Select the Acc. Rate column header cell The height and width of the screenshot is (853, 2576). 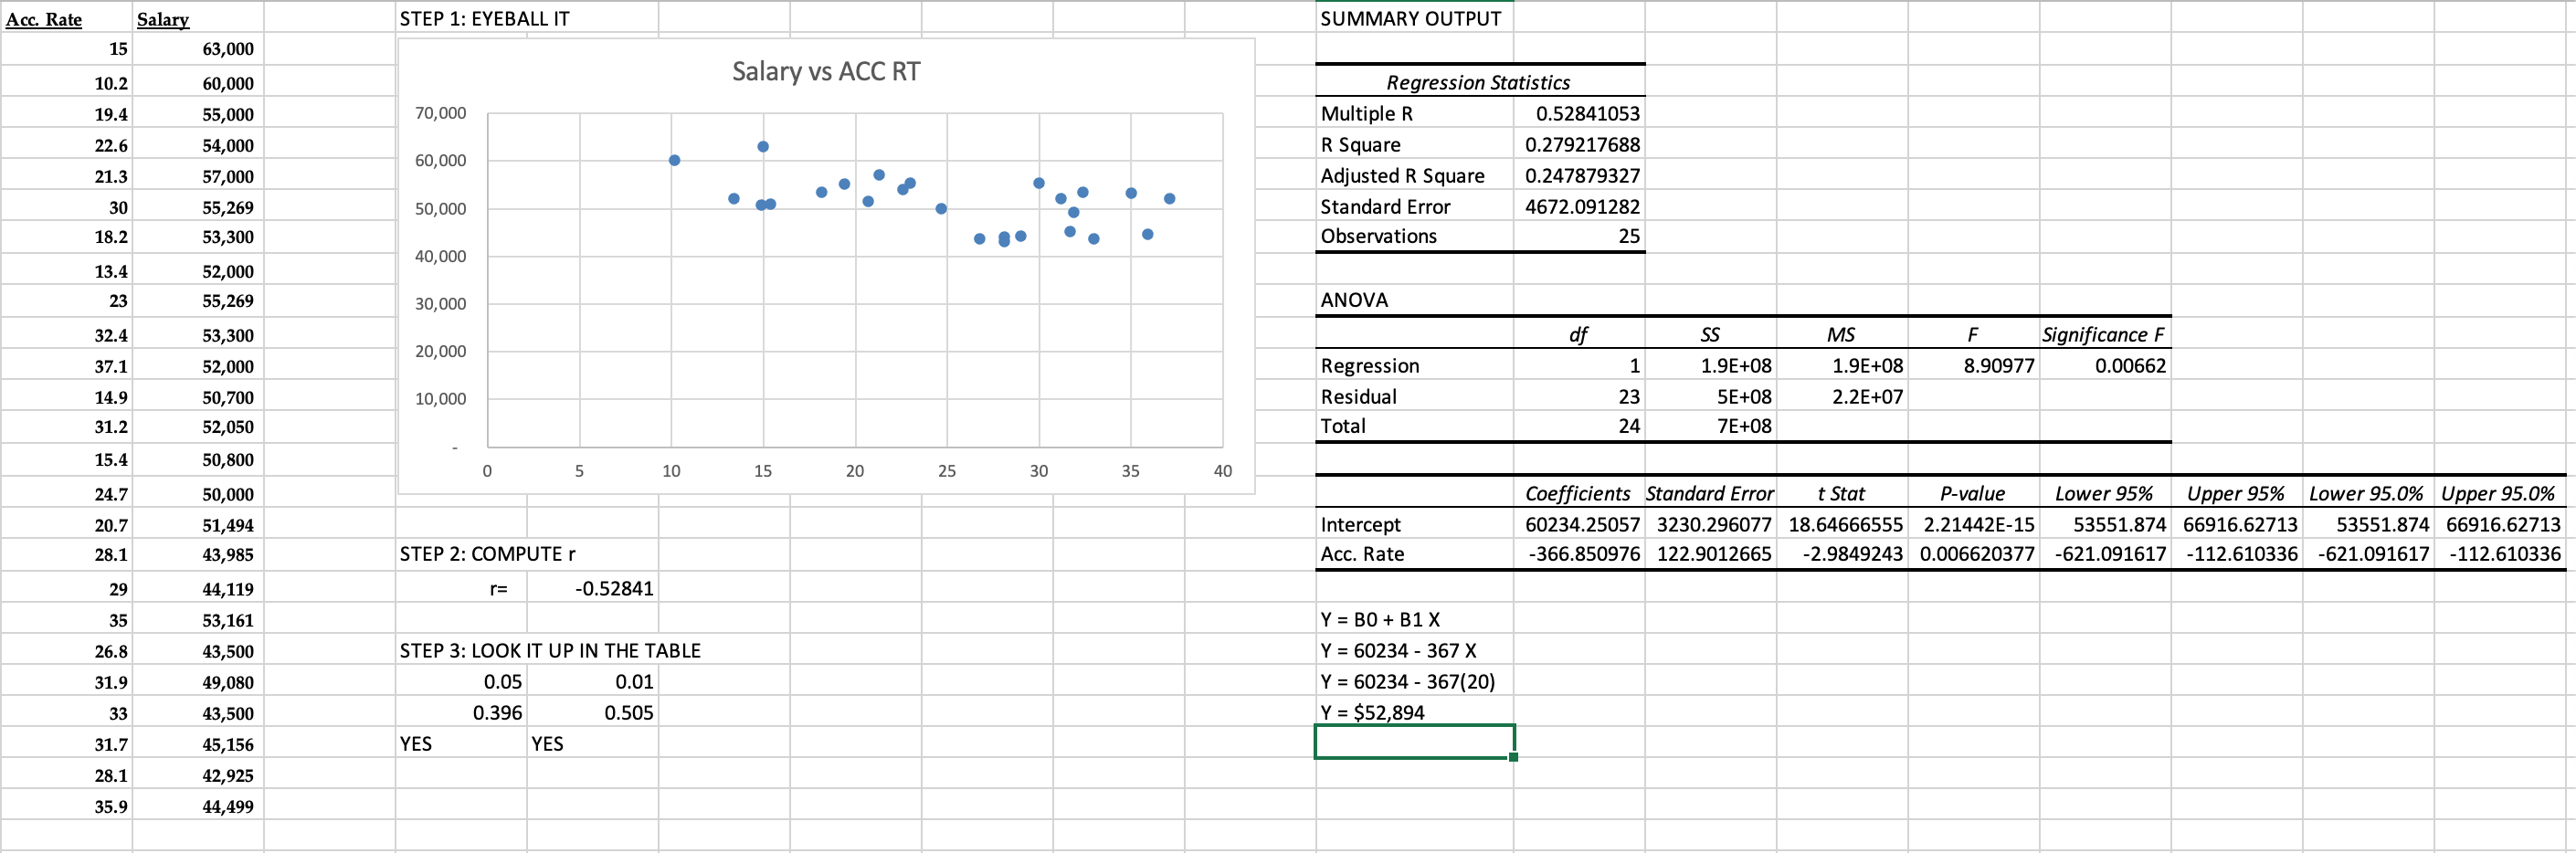[44, 18]
